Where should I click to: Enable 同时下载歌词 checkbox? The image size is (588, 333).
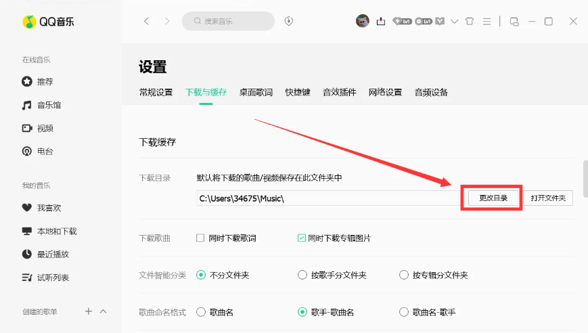[200, 238]
